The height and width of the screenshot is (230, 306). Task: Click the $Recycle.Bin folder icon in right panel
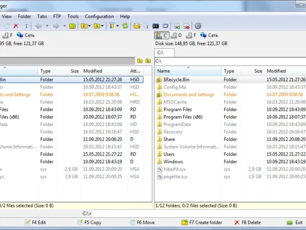pyautogui.click(x=160, y=80)
